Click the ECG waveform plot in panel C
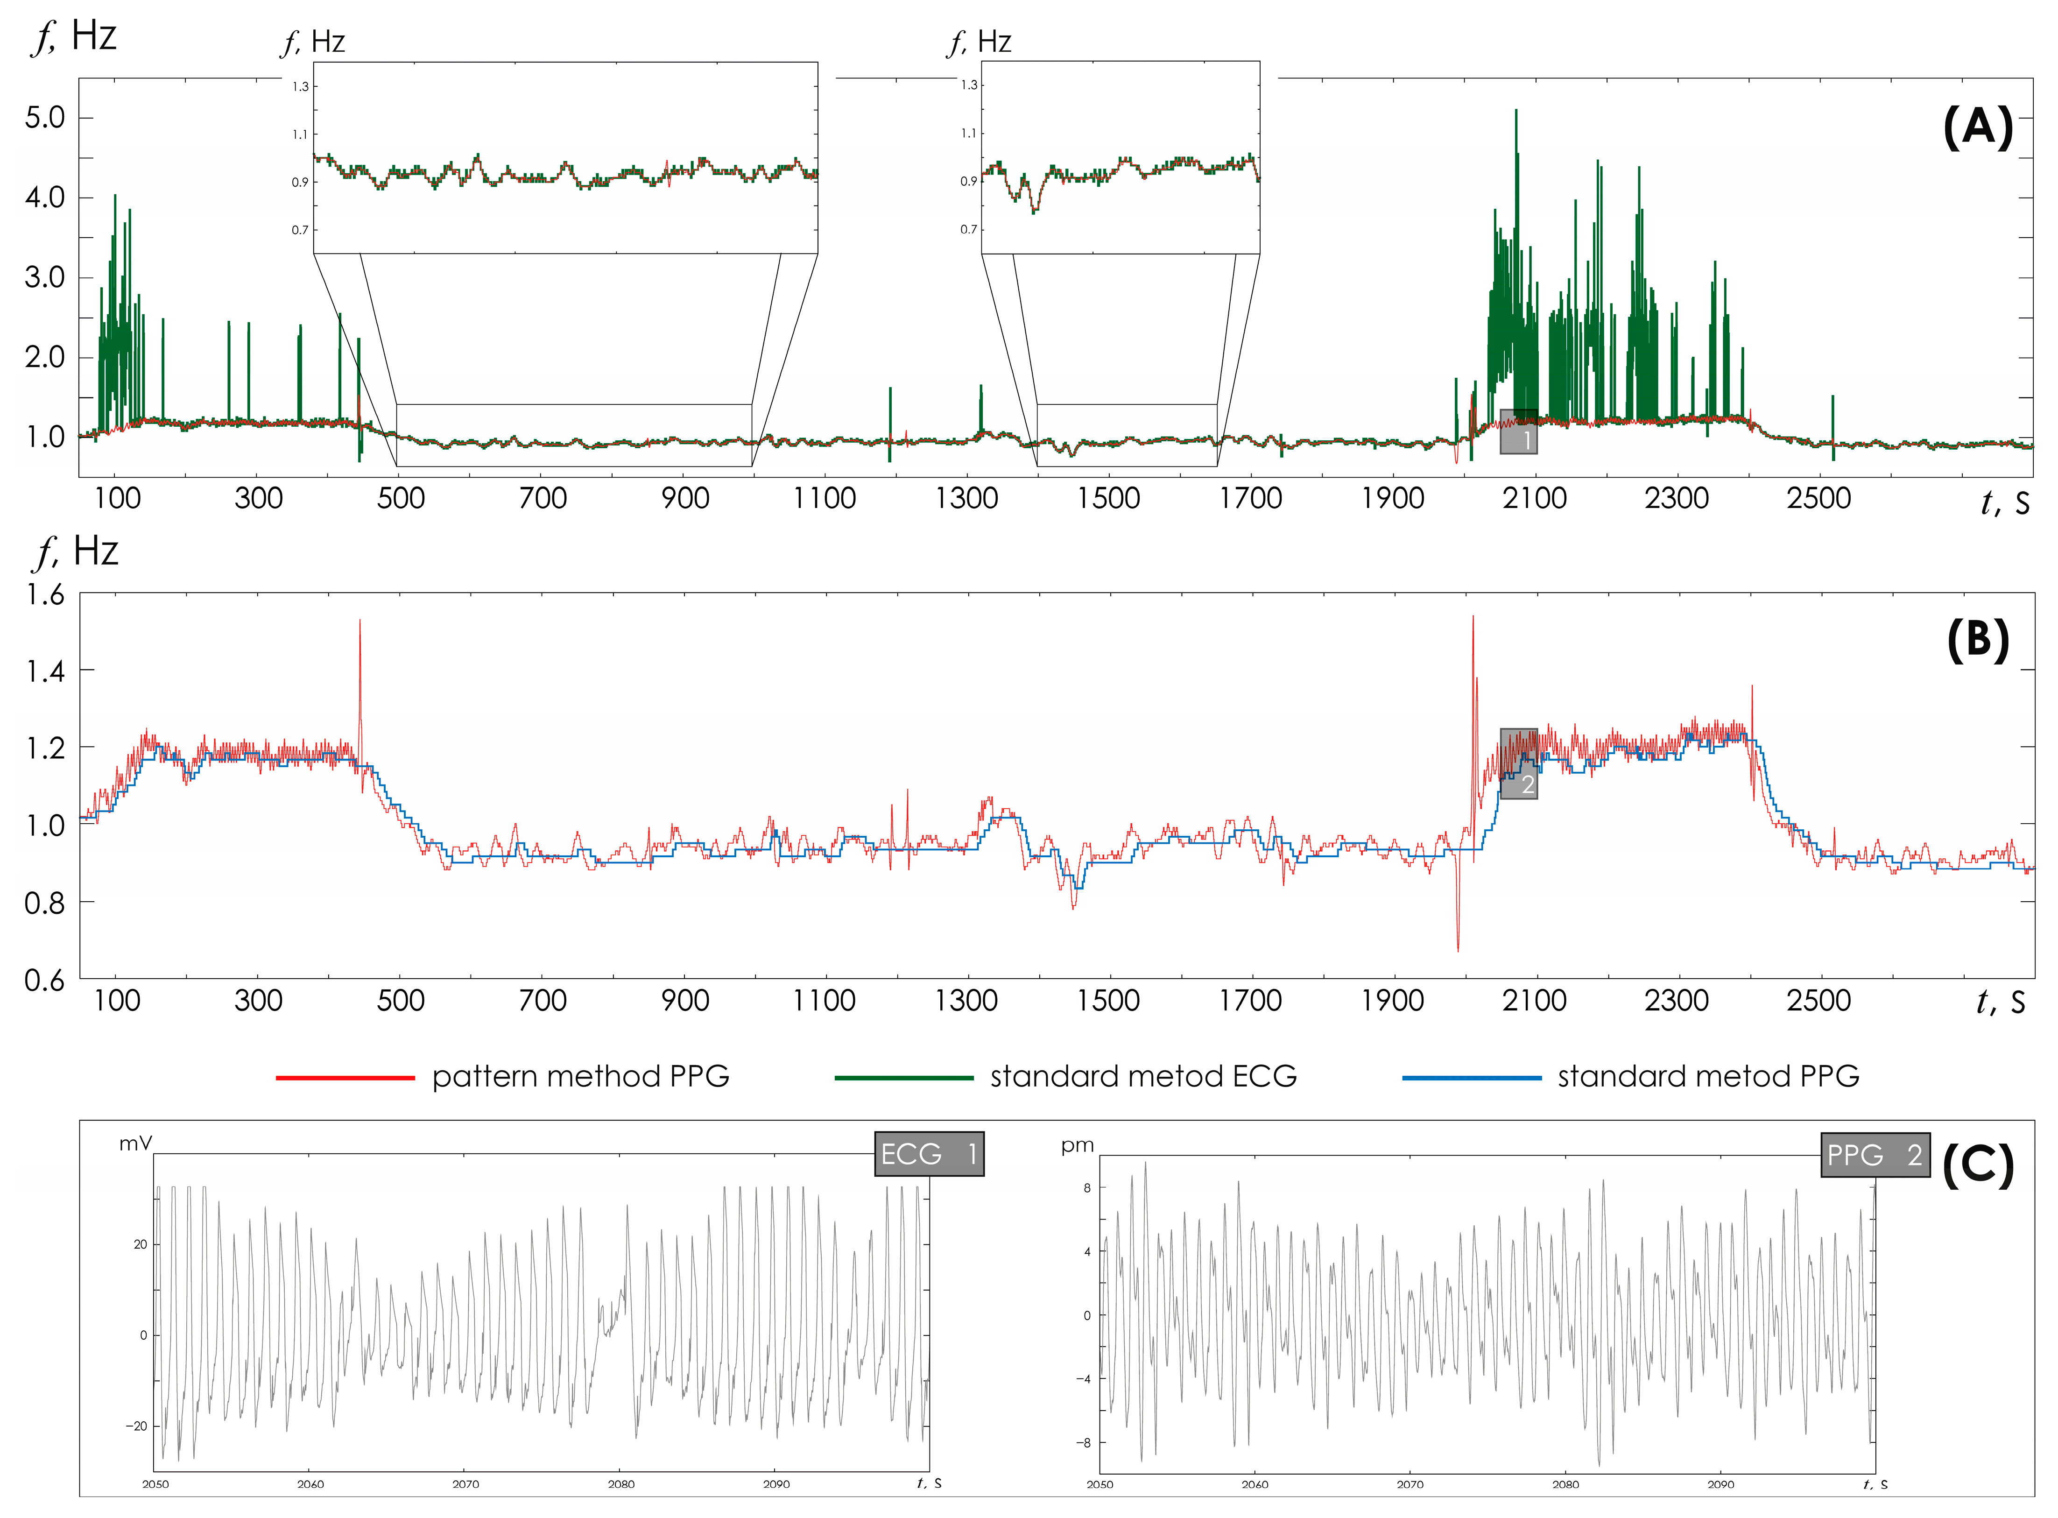2058x1518 pixels. click(542, 1314)
